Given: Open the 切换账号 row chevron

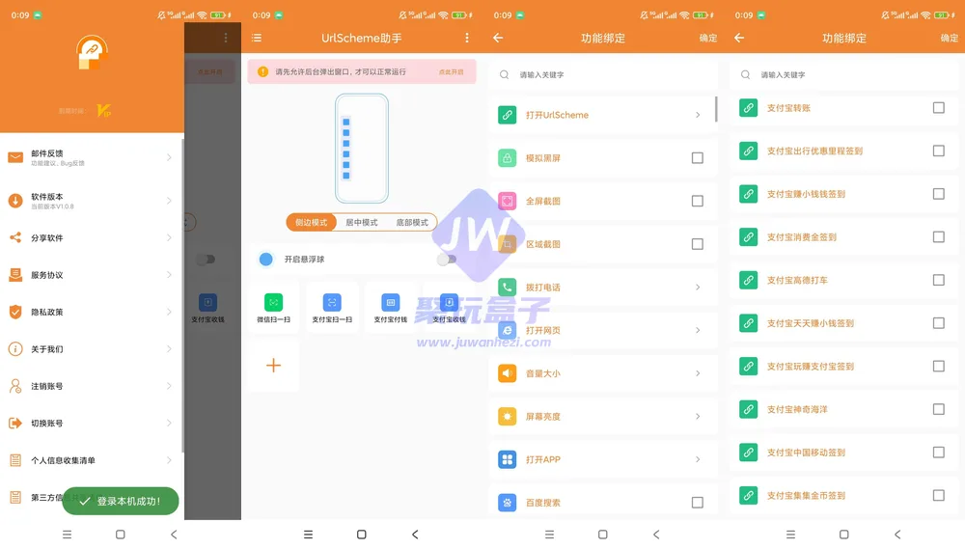Looking at the screenshot, I should [169, 423].
